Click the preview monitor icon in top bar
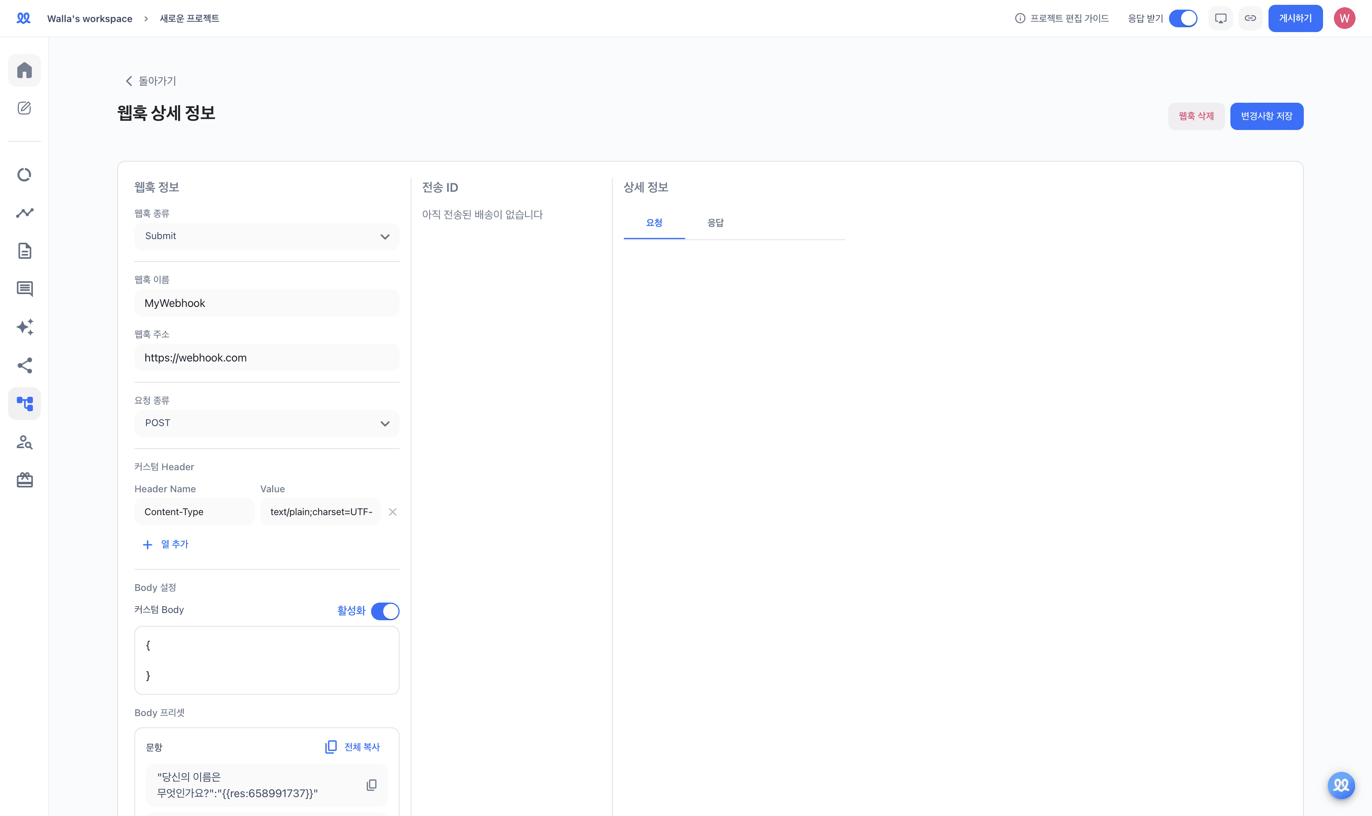The image size is (1372, 816). coord(1220,18)
